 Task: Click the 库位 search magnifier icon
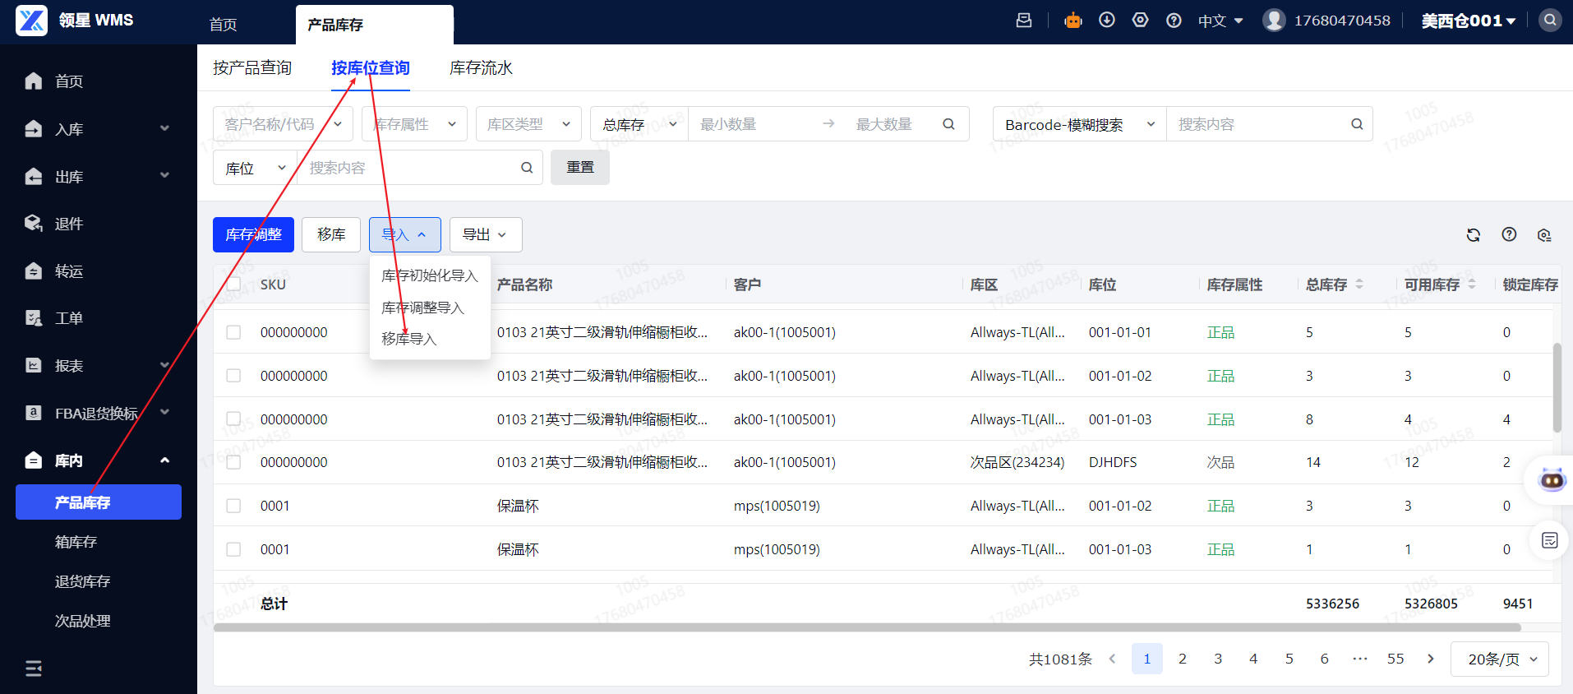[x=527, y=168]
